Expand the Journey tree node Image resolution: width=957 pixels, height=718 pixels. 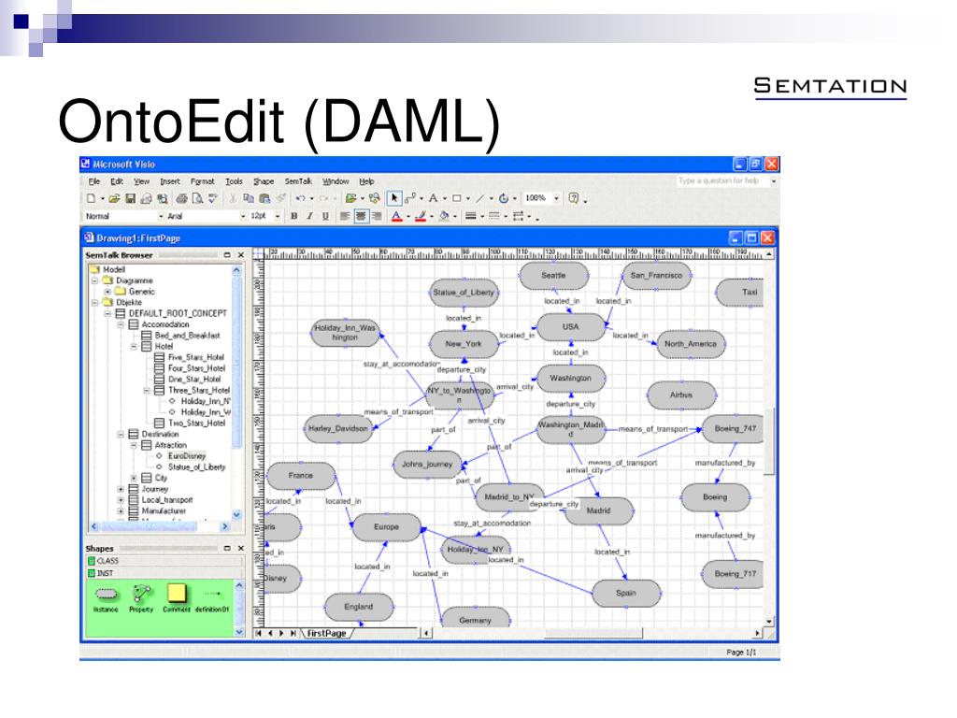pos(121,489)
